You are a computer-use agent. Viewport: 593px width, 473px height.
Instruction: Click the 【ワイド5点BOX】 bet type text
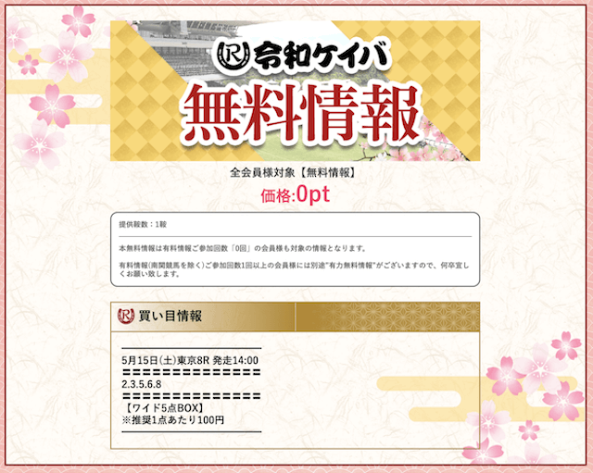[164, 408]
